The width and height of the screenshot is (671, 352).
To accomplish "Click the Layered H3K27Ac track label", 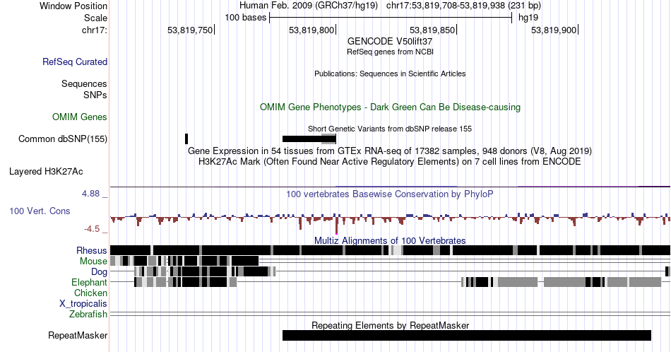I will (x=46, y=172).
